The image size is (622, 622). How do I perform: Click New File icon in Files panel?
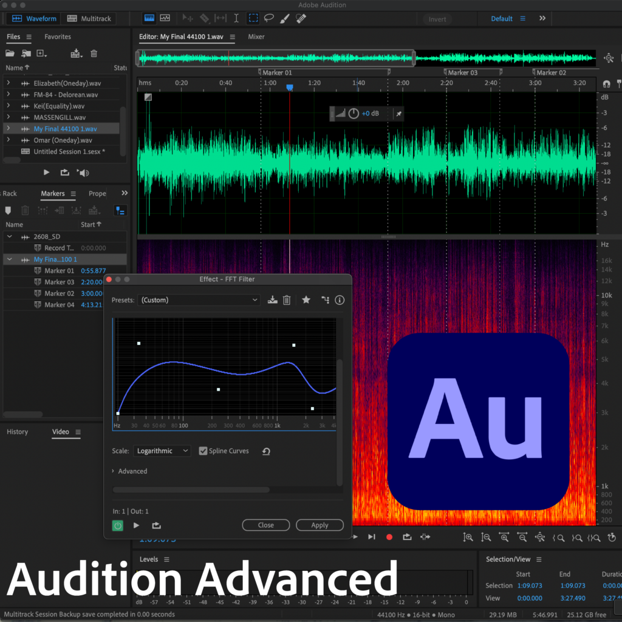(41, 53)
